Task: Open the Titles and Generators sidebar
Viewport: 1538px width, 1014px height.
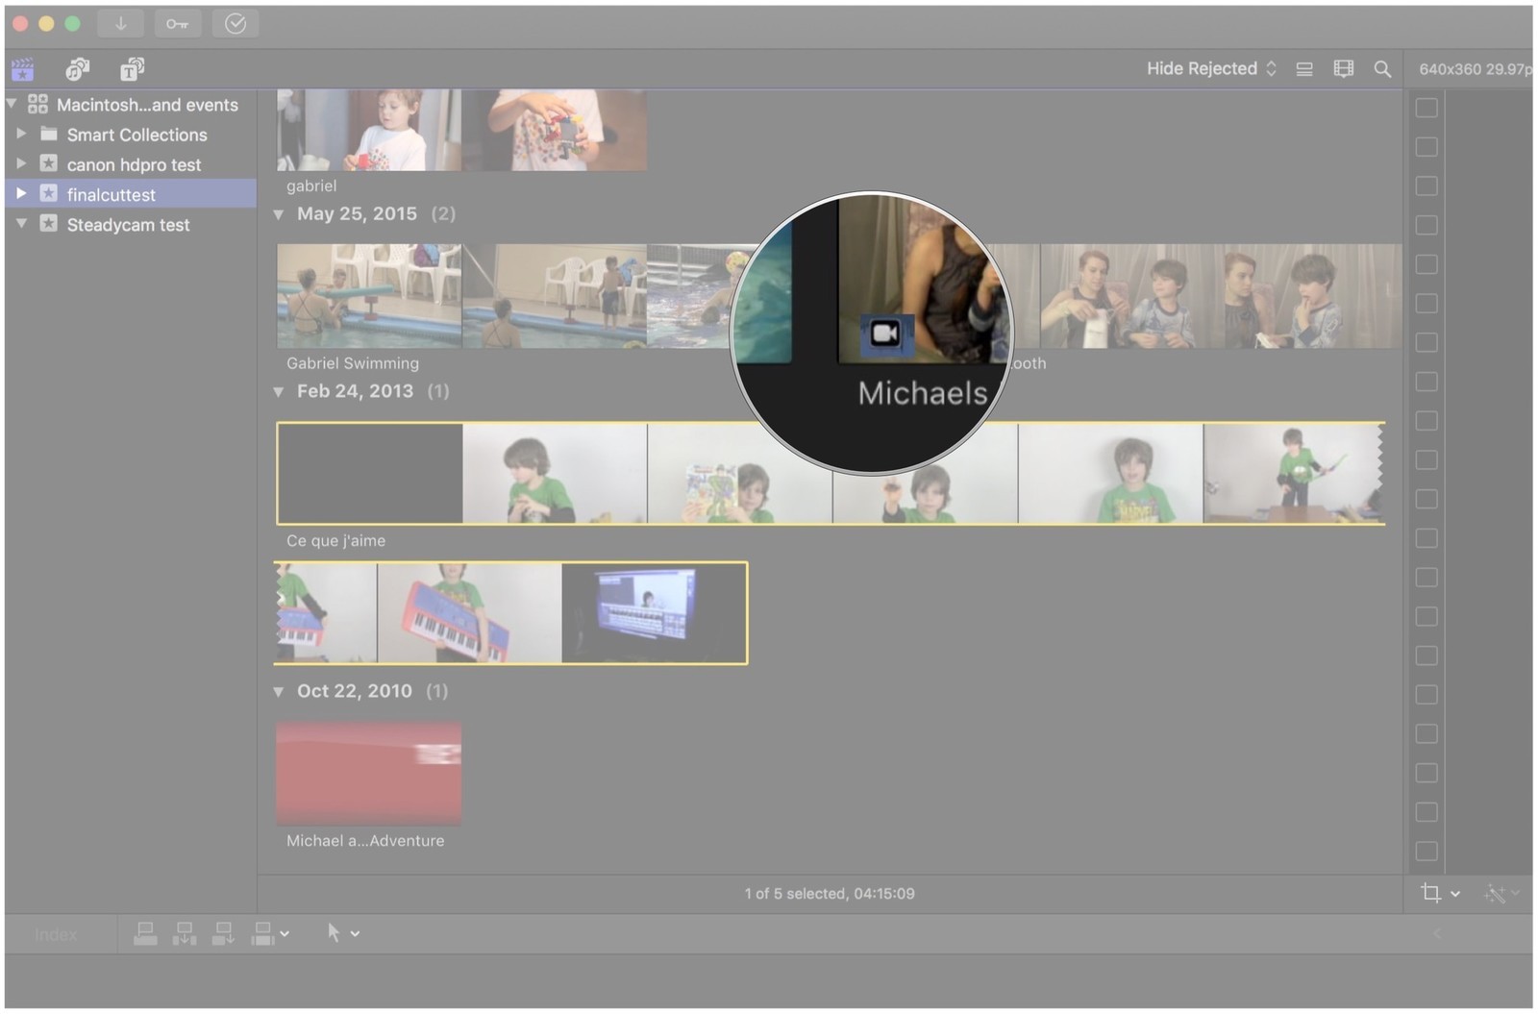Action: [132, 68]
